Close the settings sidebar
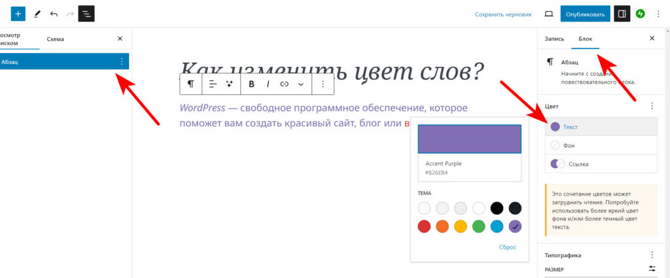Viewport: 670px width, 278px height. (652, 39)
